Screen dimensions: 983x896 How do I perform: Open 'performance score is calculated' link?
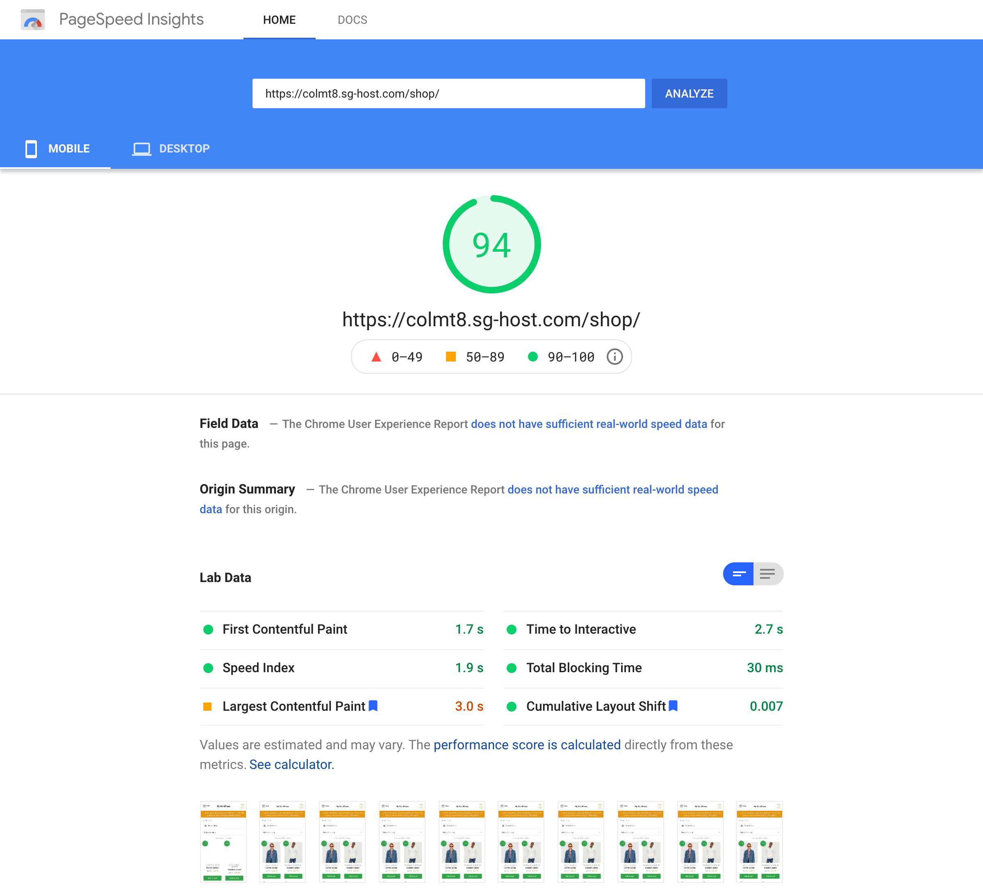[527, 745]
